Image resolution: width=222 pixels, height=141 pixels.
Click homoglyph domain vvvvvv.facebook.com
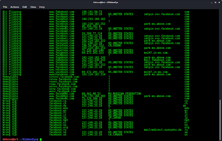[x=64, y=77]
